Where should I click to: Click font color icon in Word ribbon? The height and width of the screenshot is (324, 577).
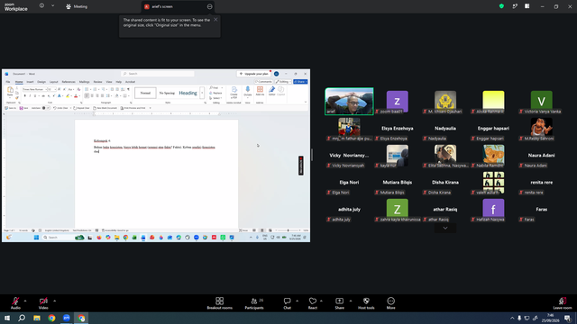coord(76,96)
